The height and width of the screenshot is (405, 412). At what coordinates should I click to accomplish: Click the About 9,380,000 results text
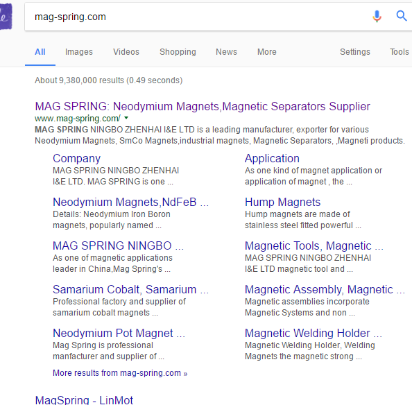(108, 80)
